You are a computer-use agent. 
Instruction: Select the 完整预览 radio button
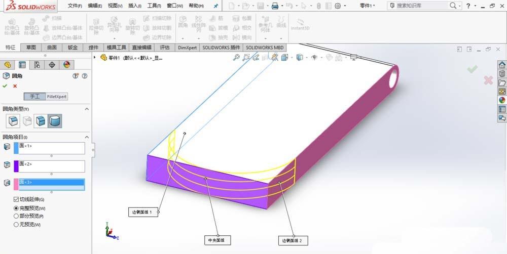(16, 208)
